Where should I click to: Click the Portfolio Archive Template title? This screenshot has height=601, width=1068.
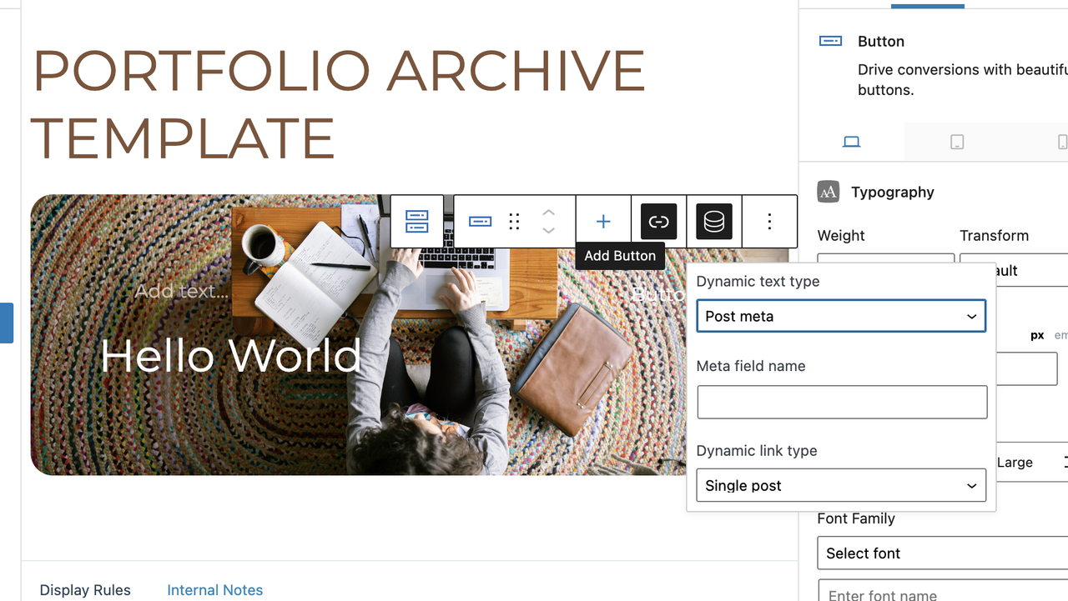pos(339,104)
